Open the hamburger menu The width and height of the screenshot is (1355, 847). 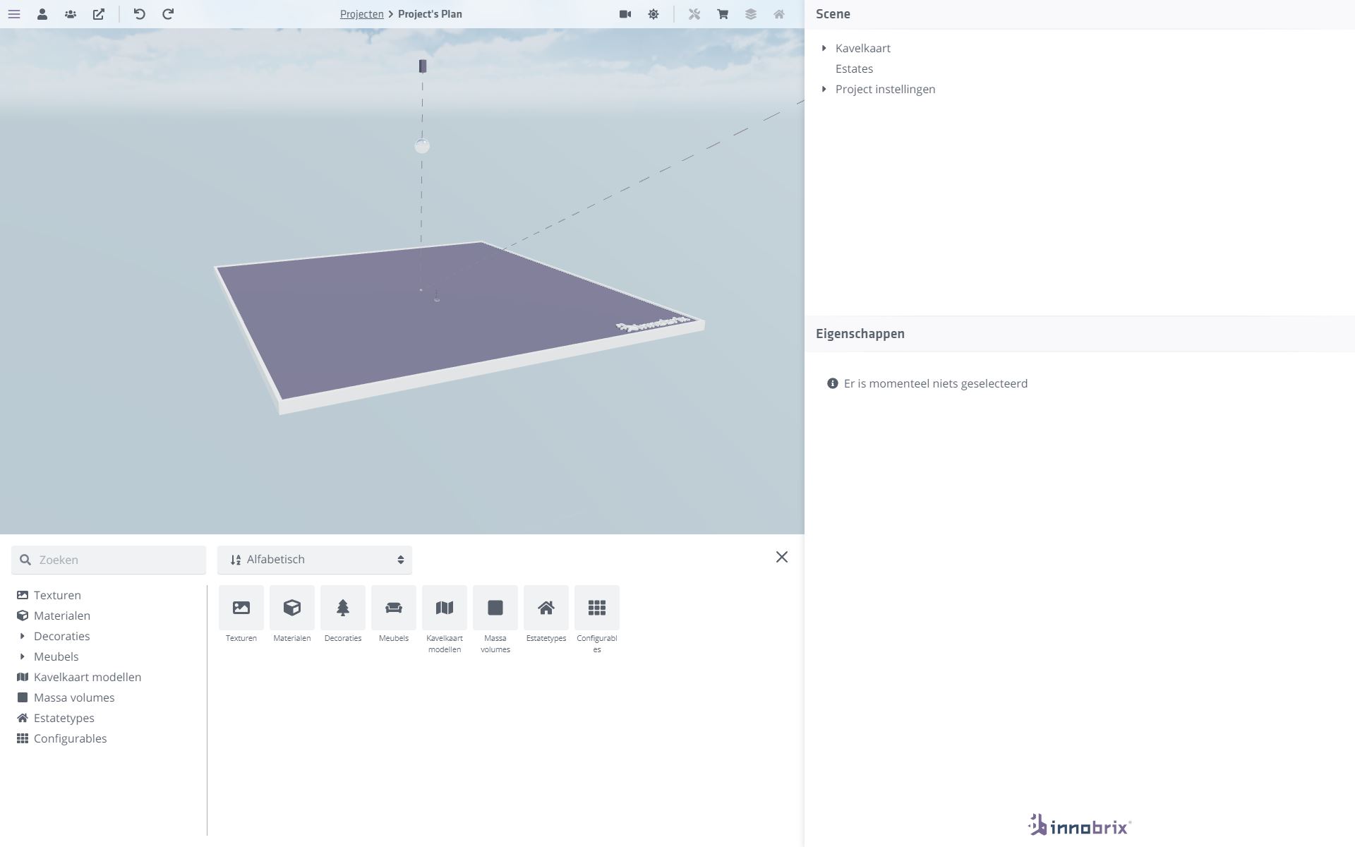pyautogui.click(x=14, y=13)
